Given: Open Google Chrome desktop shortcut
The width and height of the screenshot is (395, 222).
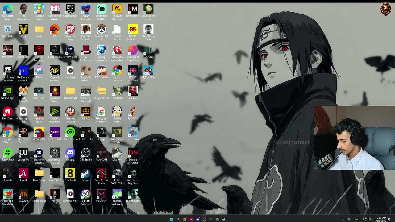Looking at the screenshot, I should (8, 136).
